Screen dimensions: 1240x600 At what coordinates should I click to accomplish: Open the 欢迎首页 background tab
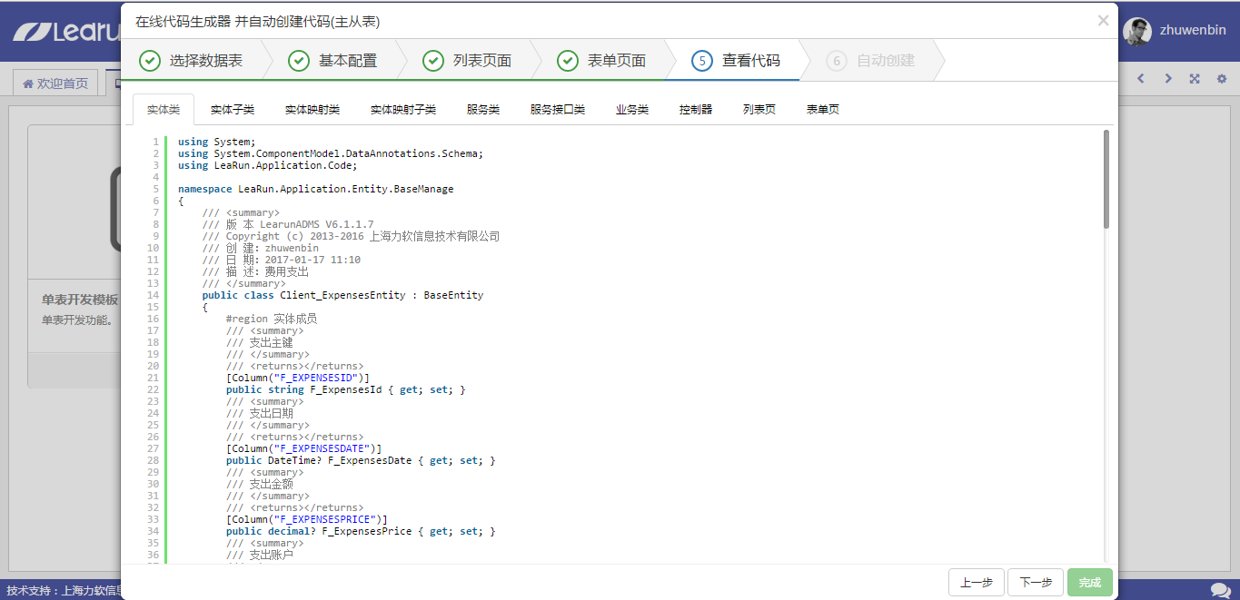coord(56,84)
